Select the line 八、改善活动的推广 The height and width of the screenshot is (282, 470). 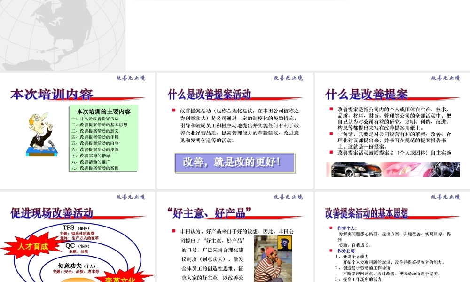tap(91, 162)
